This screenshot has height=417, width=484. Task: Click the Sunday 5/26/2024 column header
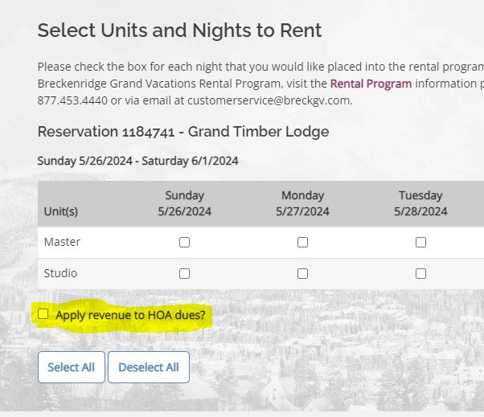[x=185, y=203]
